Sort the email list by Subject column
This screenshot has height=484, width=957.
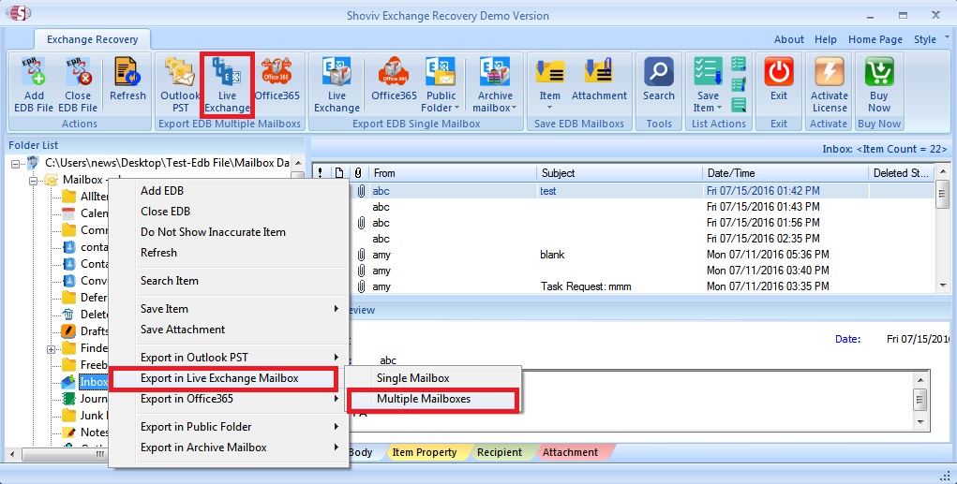click(619, 173)
